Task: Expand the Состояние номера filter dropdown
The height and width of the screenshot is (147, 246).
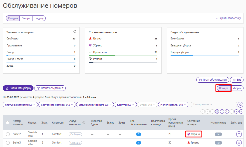Action: pos(57,105)
